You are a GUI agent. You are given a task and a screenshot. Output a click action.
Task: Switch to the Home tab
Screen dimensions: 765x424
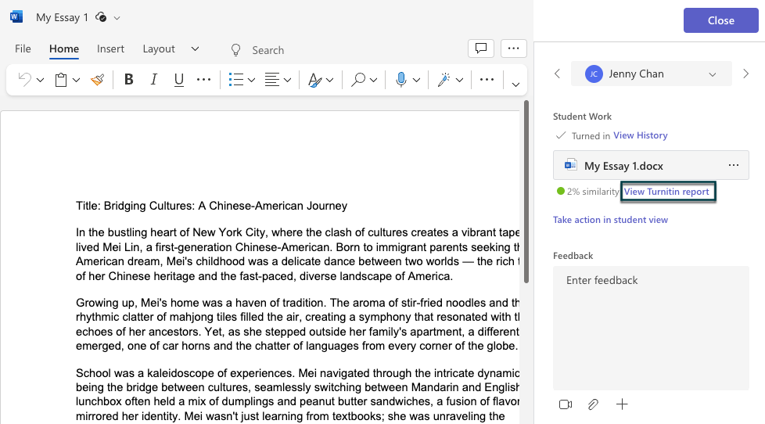pos(64,49)
